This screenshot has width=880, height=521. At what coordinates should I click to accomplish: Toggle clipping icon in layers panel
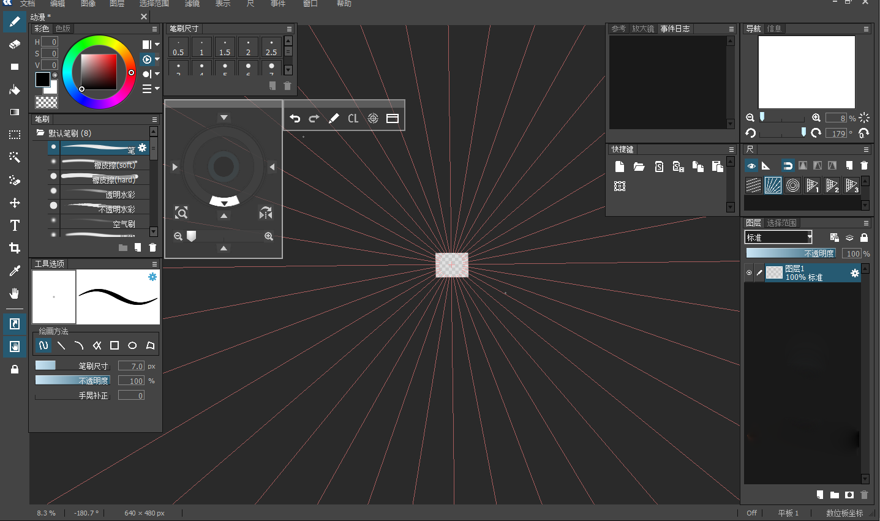pyautogui.click(x=849, y=238)
